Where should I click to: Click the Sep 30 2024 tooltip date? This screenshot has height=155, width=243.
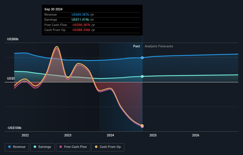(x=54, y=9)
